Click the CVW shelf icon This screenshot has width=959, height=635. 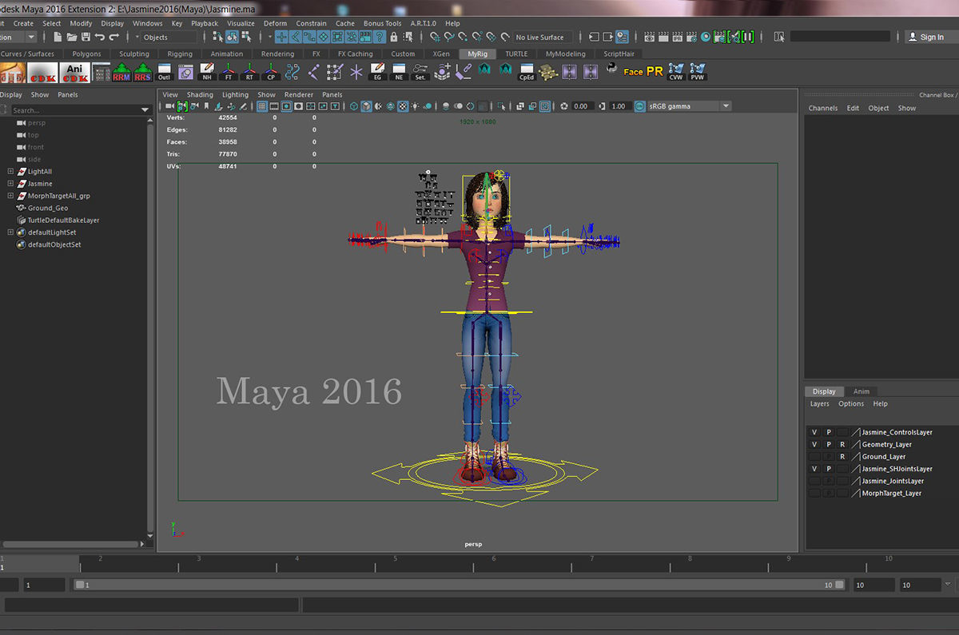click(676, 73)
